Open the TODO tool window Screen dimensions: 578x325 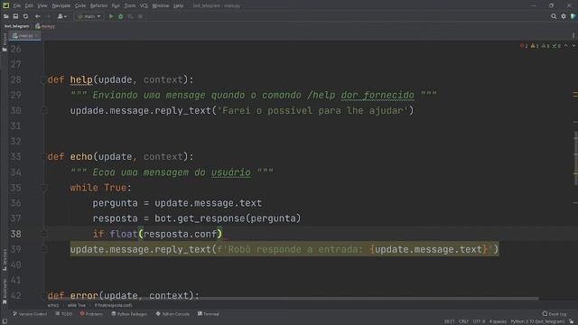64,314
